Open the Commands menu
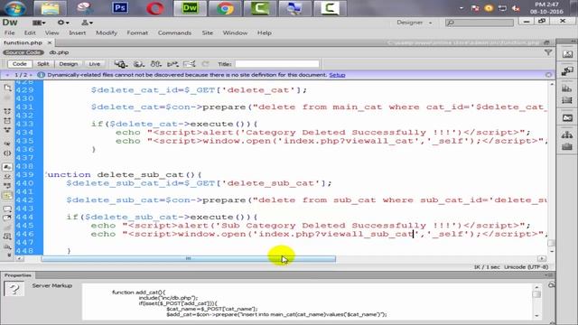This screenshot has width=578, height=325. (174, 32)
